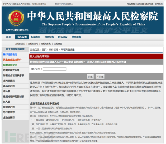Open the 办事服务 tab
Viewport: 166px width, 144px height.
76,37
